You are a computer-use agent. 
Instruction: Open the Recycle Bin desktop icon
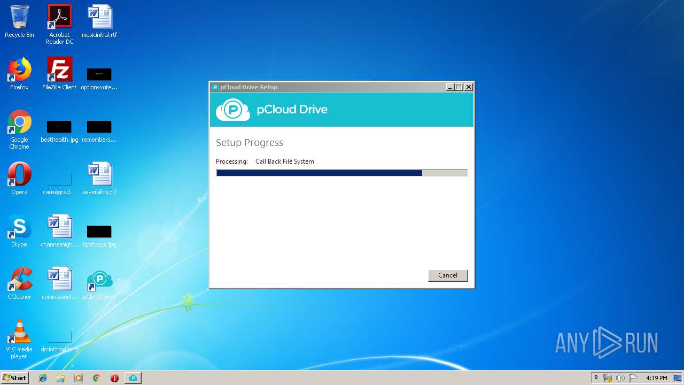(x=19, y=21)
